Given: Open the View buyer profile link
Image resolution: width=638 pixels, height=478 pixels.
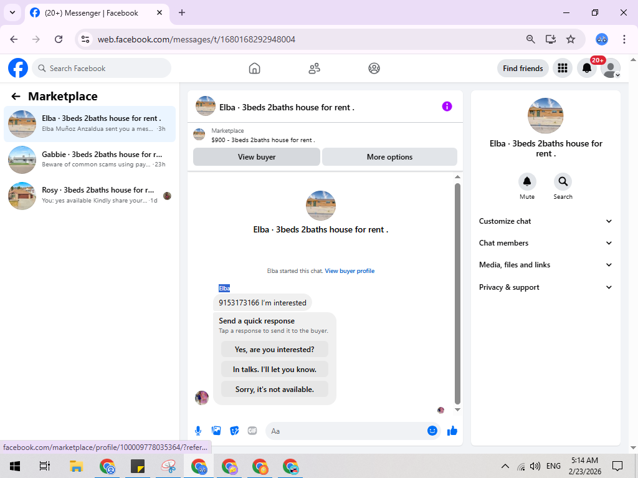Looking at the screenshot, I should pos(350,270).
